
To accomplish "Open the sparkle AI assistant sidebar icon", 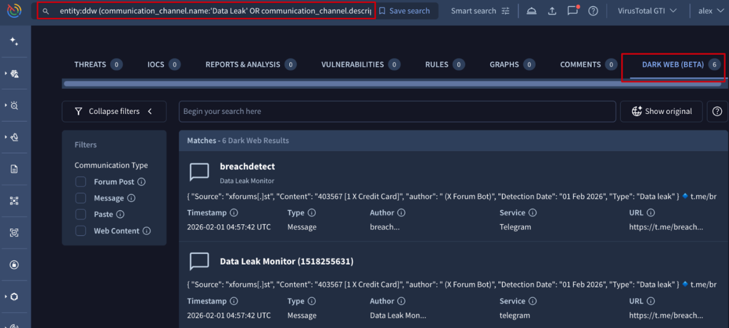I will point(14,42).
